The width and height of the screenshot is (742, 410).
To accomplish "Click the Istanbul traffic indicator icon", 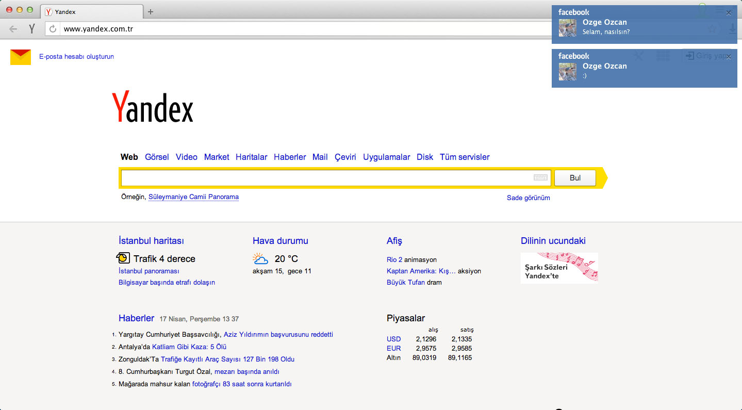I will coord(123,258).
